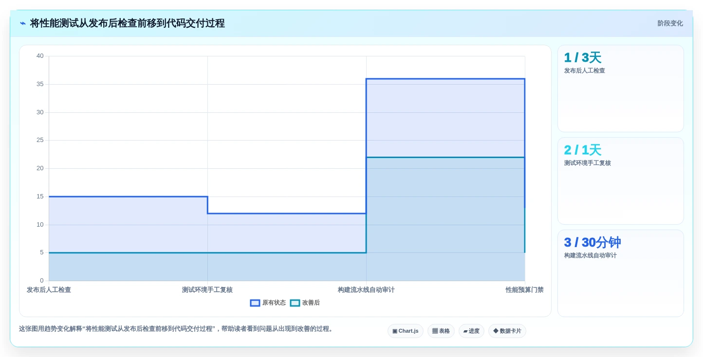Viewport: 703px width, 357px height.
Task: Click the 构建流水线自动审计 x-axis label
Action: (366, 290)
